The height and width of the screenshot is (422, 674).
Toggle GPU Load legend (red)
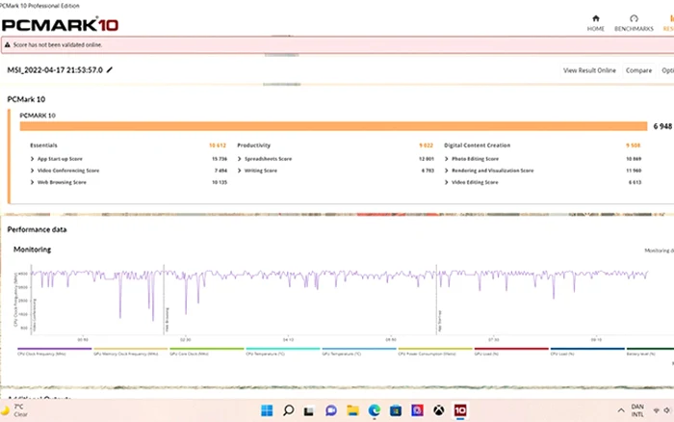click(511, 352)
